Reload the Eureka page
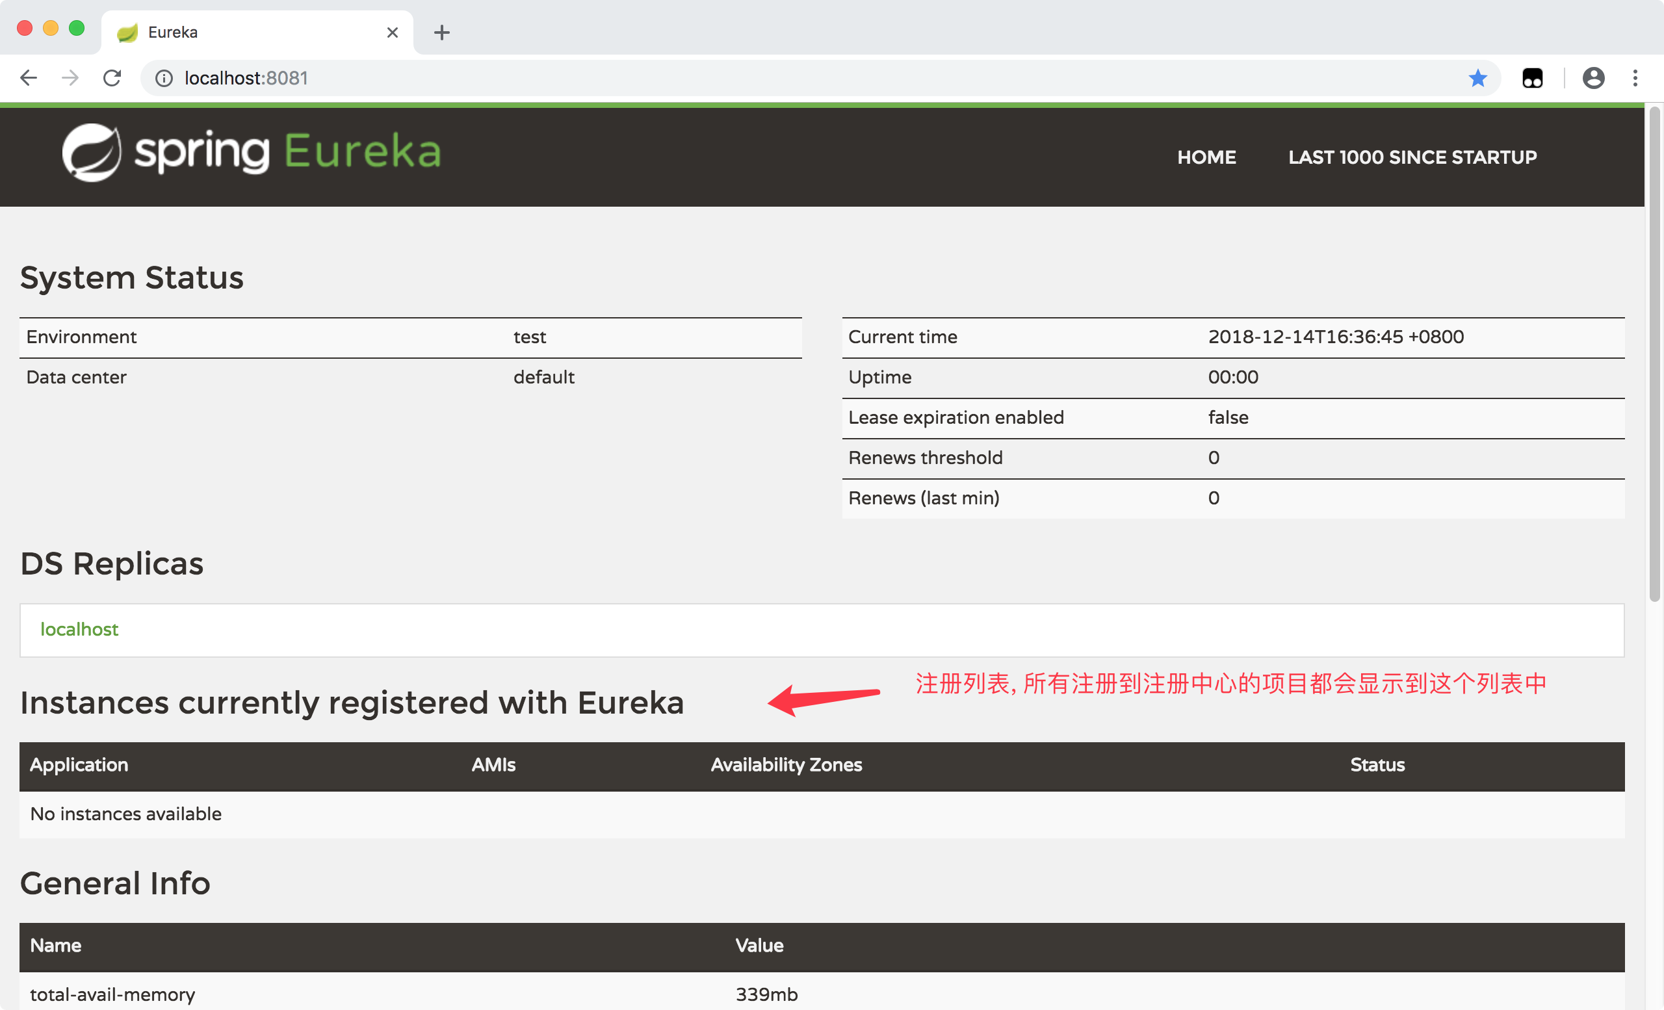1664x1010 pixels. (112, 78)
